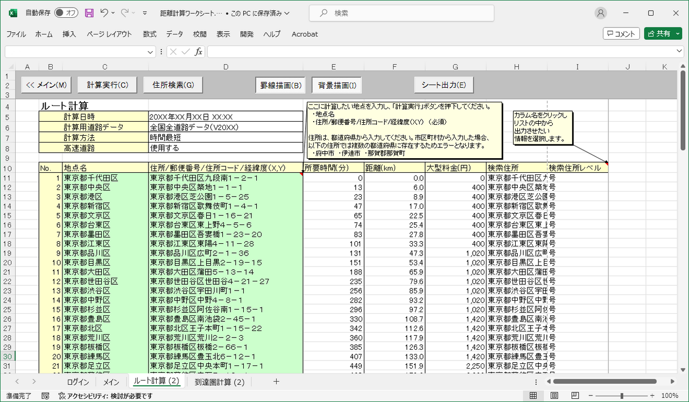Select the cell 東京都新宿区歌舞伎町1-4-1
Image resolution: width=689 pixels, height=402 pixels.
click(x=226, y=206)
